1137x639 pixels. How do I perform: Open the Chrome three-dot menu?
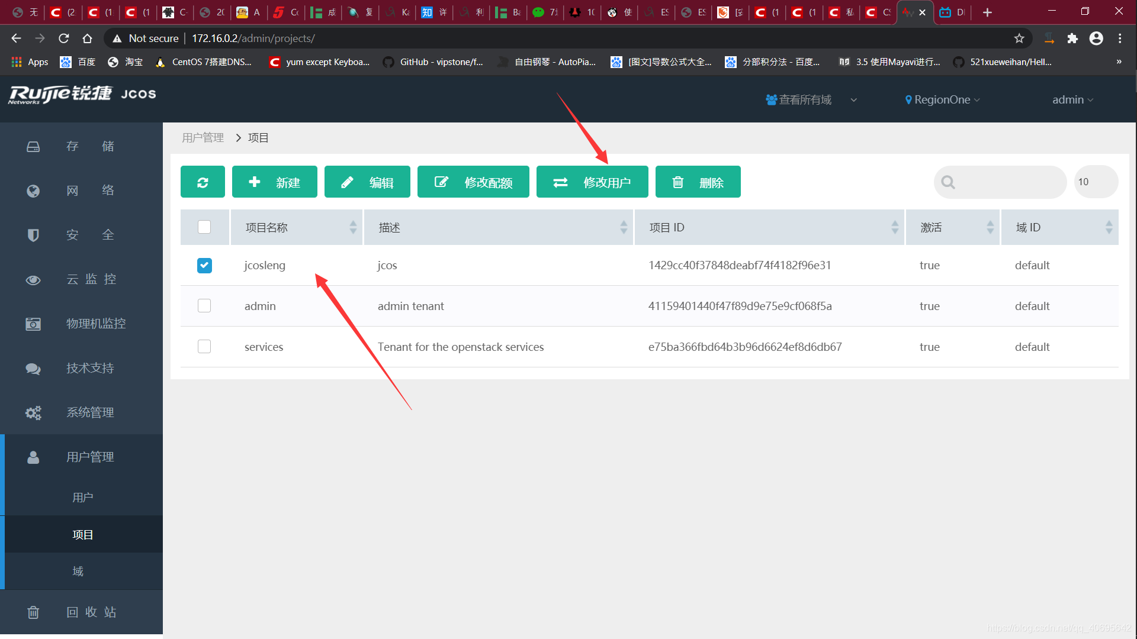coord(1120,38)
